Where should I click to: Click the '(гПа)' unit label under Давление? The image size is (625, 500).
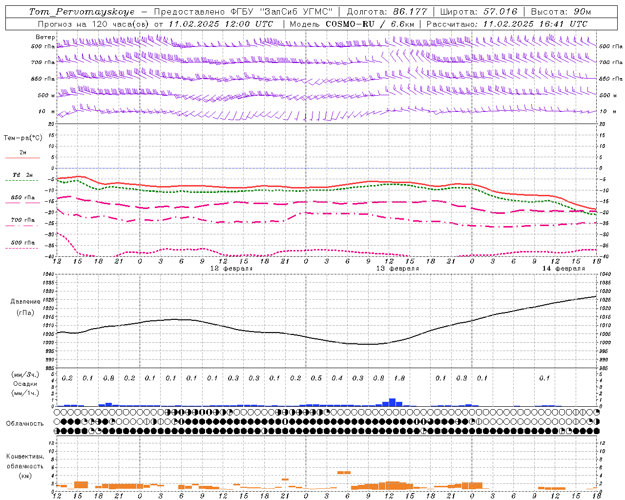pos(25,312)
